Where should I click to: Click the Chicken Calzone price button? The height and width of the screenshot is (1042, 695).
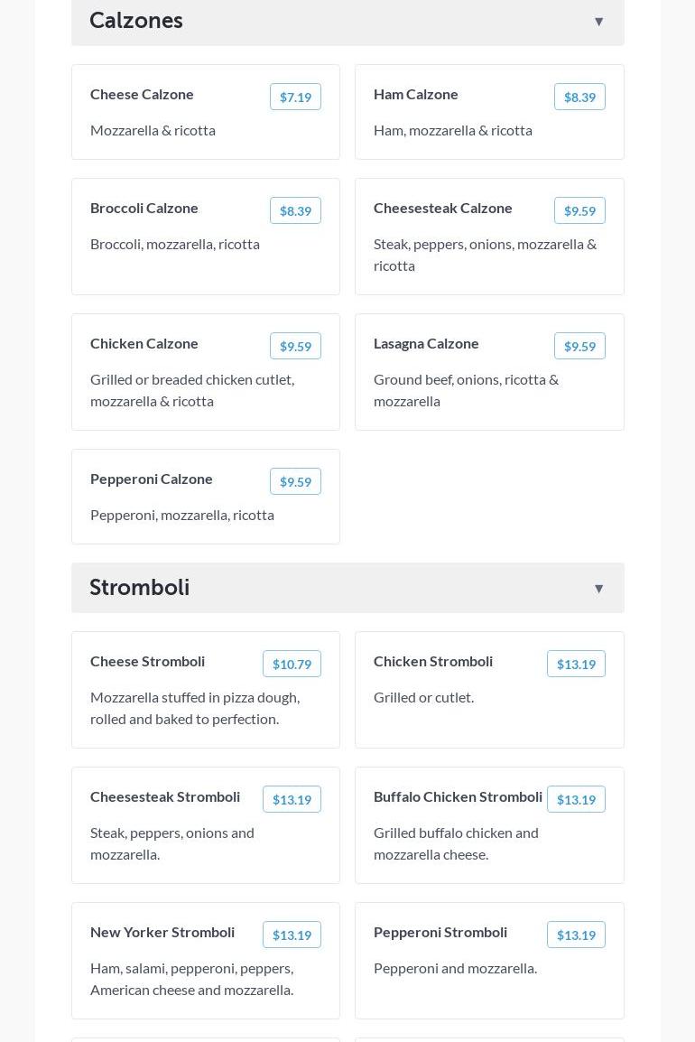tap(295, 347)
